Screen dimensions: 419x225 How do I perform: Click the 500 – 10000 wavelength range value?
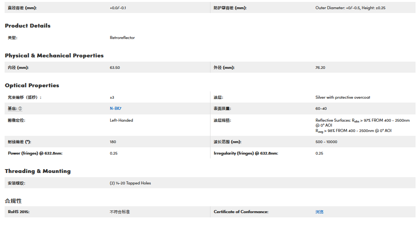(x=327, y=142)
